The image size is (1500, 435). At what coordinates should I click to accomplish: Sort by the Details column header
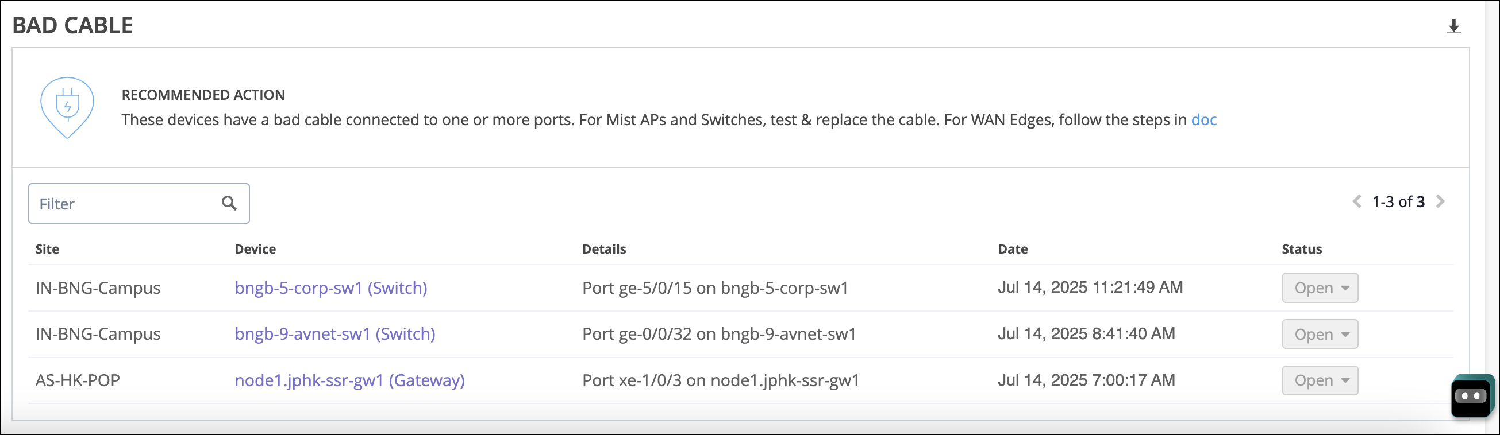pos(604,249)
